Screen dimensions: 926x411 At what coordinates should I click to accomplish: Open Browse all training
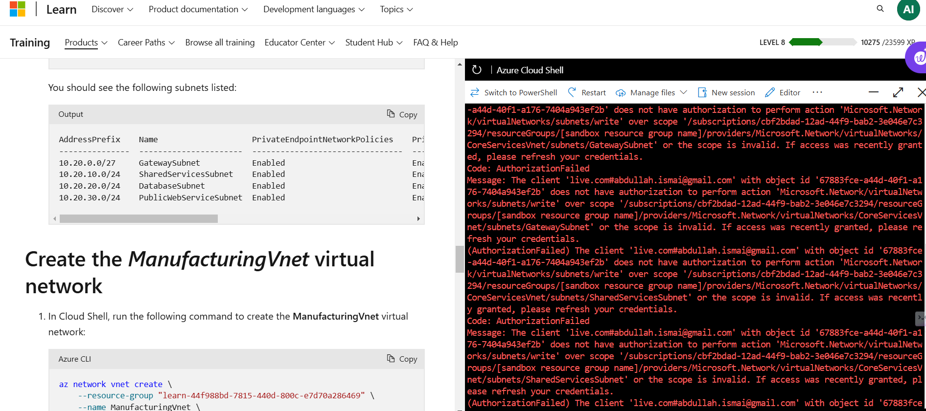[220, 43]
